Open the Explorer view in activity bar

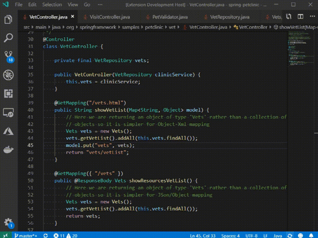point(8,20)
